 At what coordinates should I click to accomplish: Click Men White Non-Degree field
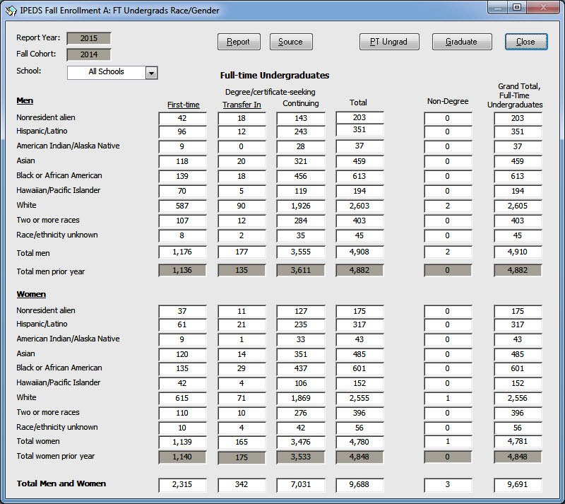point(448,206)
